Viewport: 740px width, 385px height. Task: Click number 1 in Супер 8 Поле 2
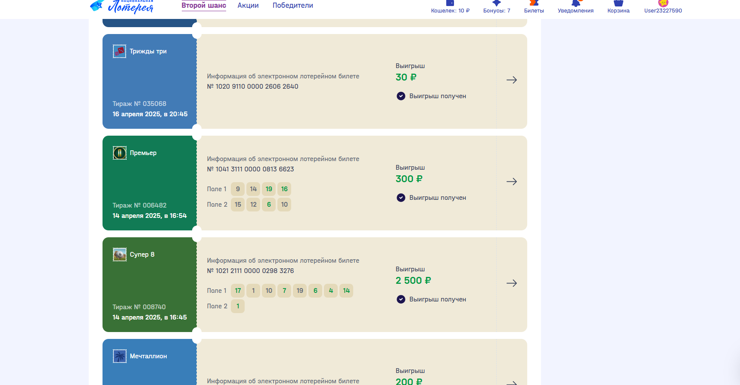click(238, 306)
